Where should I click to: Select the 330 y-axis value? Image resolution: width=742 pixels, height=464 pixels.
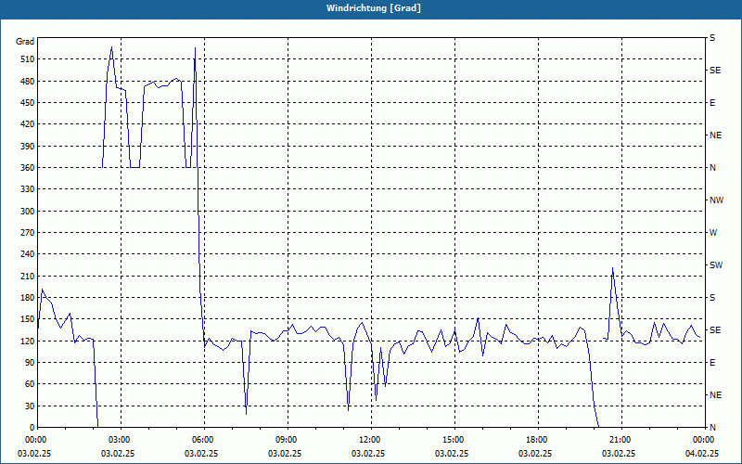[x=28, y=189]
